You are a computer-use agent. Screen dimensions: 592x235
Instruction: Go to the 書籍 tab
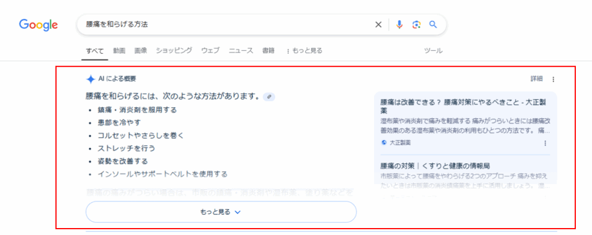[268, 50]
